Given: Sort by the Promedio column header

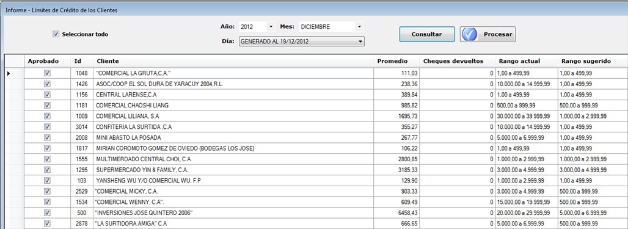Looking at the screenshot, I should (x=396, y=61).
